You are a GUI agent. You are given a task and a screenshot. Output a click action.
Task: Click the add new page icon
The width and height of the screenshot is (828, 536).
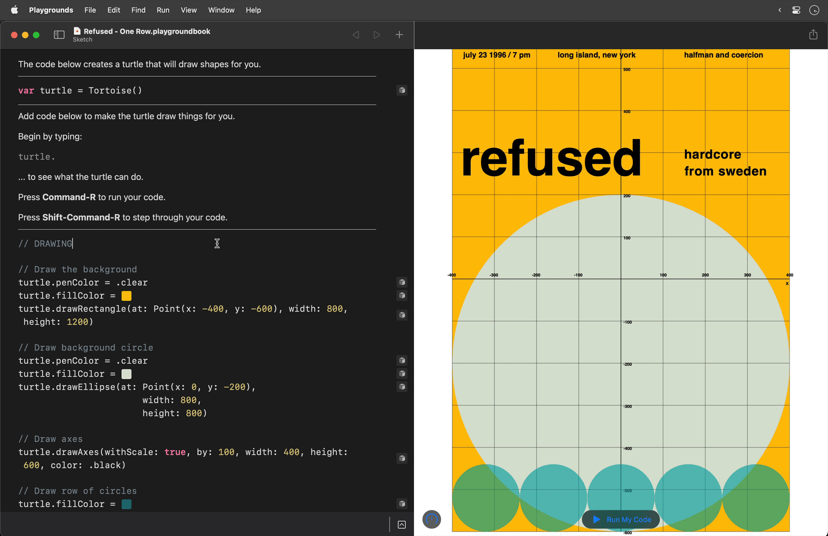click(399, 35)
